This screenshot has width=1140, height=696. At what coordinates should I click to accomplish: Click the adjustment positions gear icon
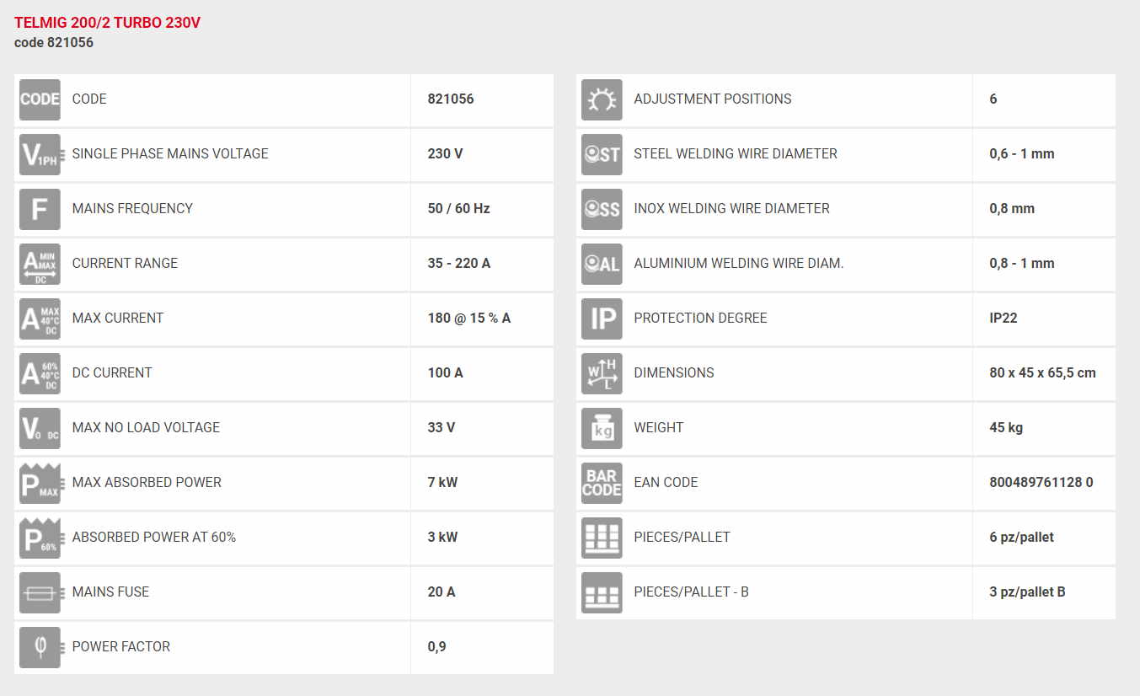click(x=602, y=99)
